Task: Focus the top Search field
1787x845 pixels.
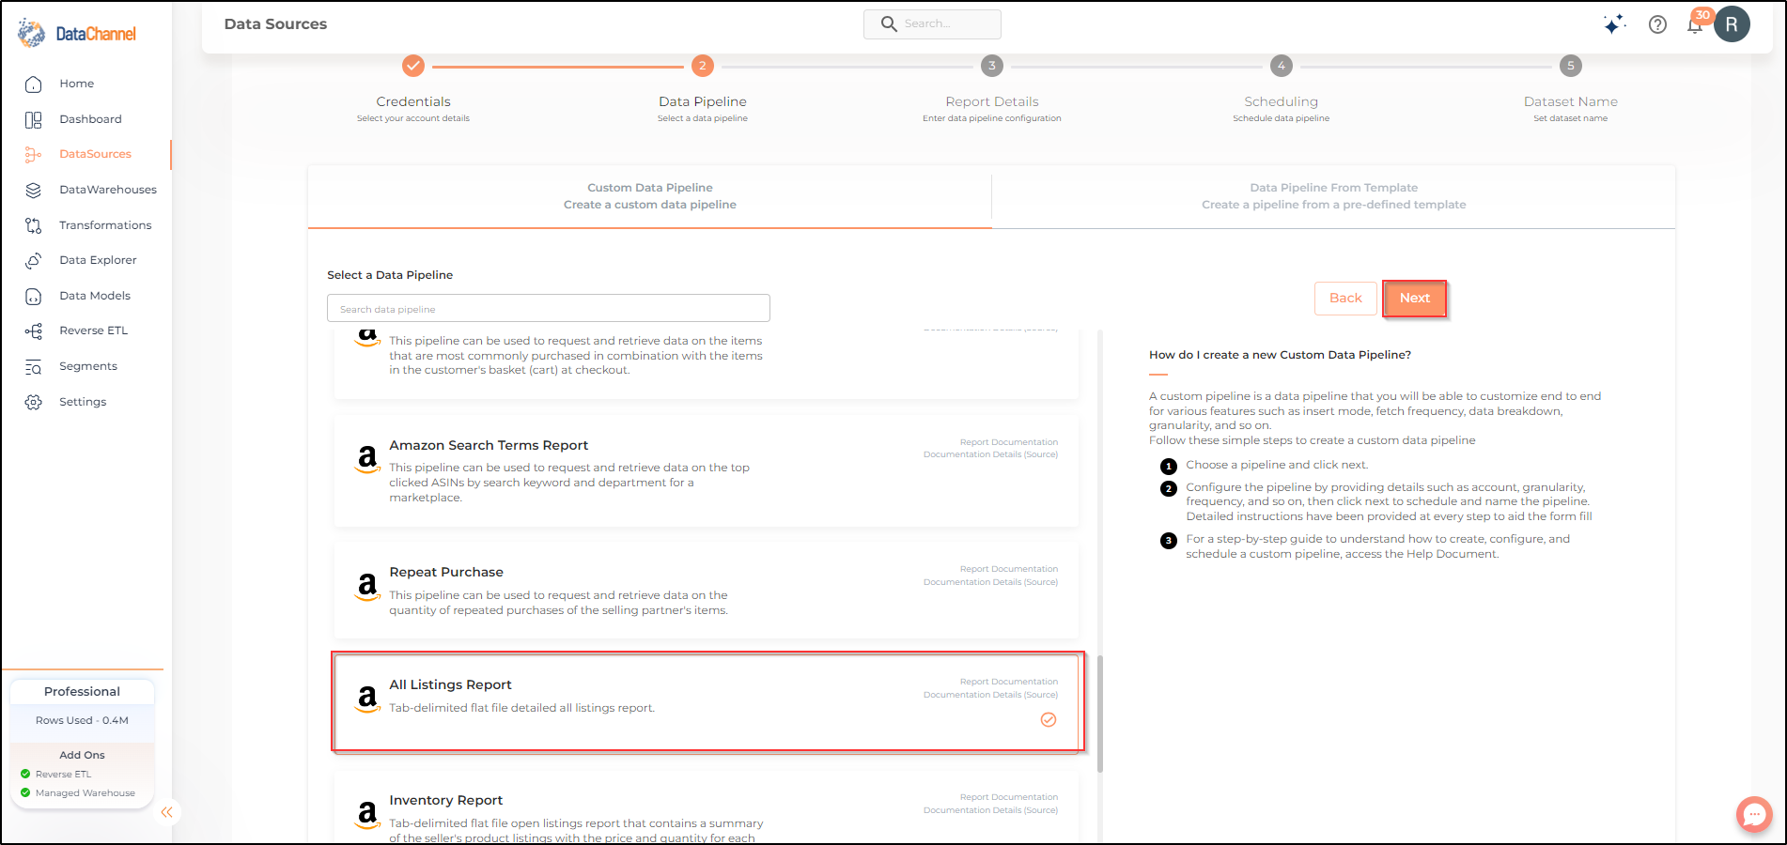Action: [932, 23]
